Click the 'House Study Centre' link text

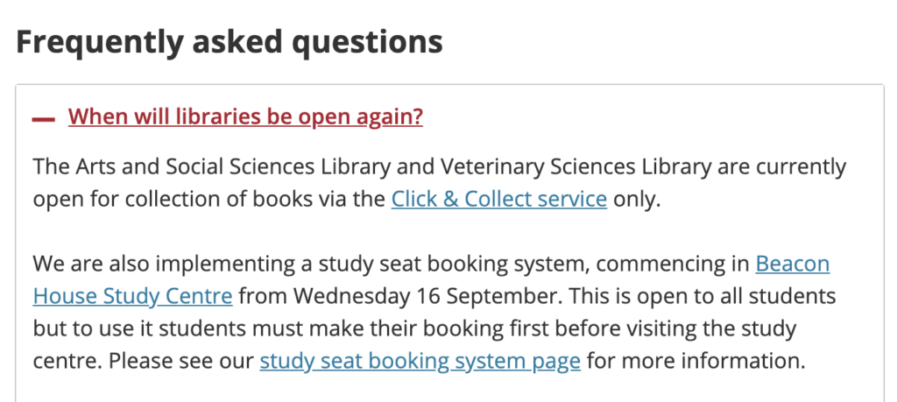(x=133, y=297)
